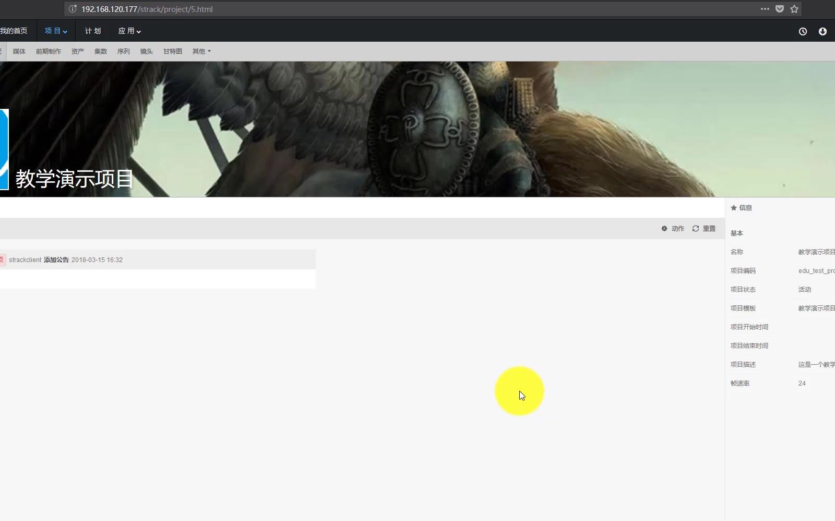Image resolution: width=835 pixels, height=521 pixels.
Task: Click the notice date 2018-03-15 16:32
Action: tap(97, 260)
